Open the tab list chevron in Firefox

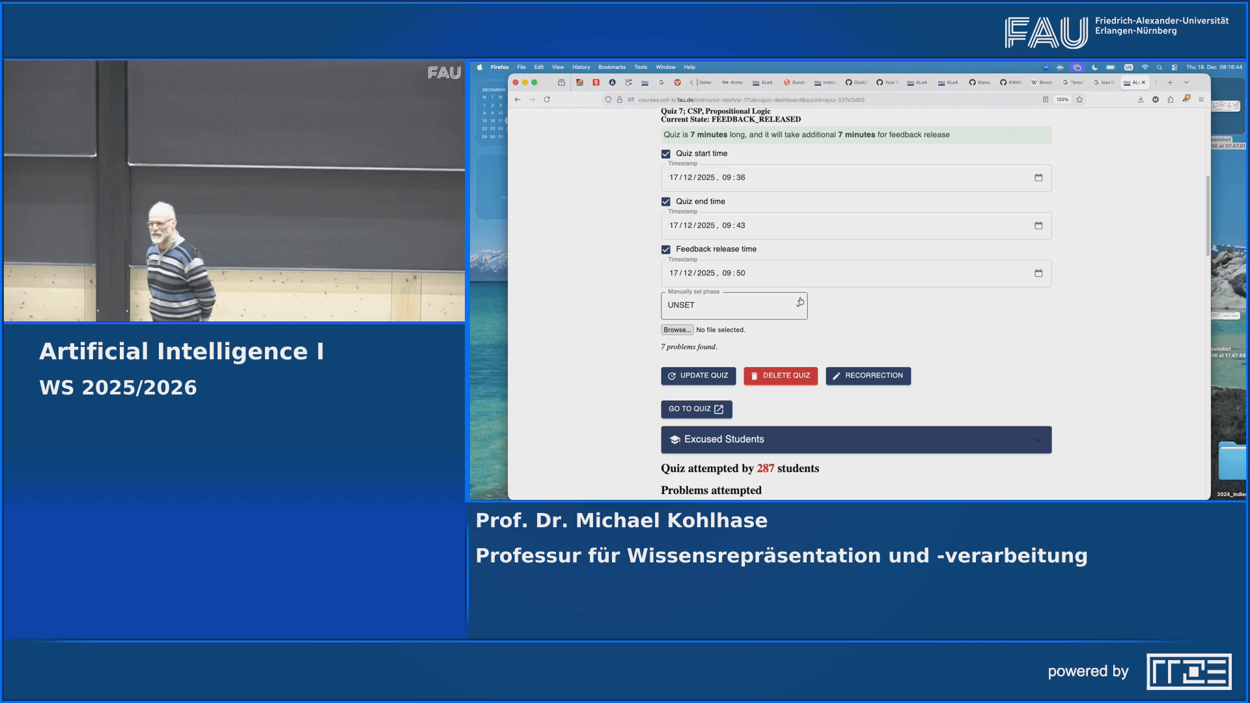(1186, 83)
